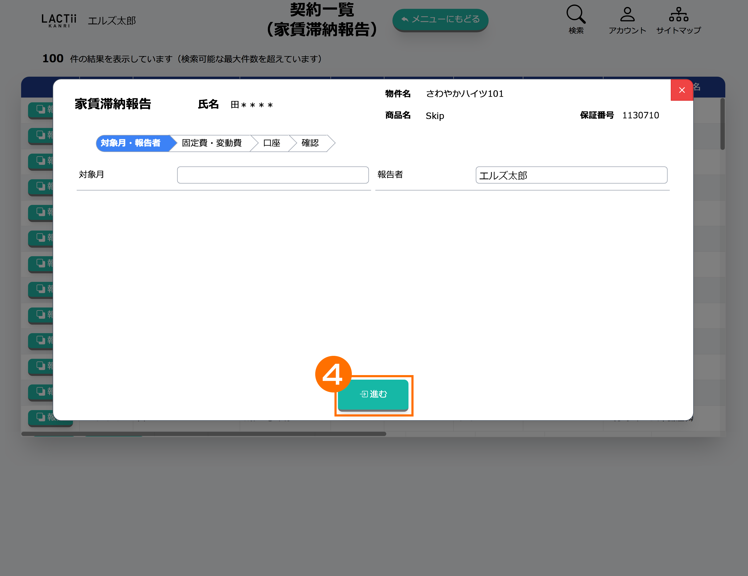Select the 確認 step tab

tap(310, 143)
